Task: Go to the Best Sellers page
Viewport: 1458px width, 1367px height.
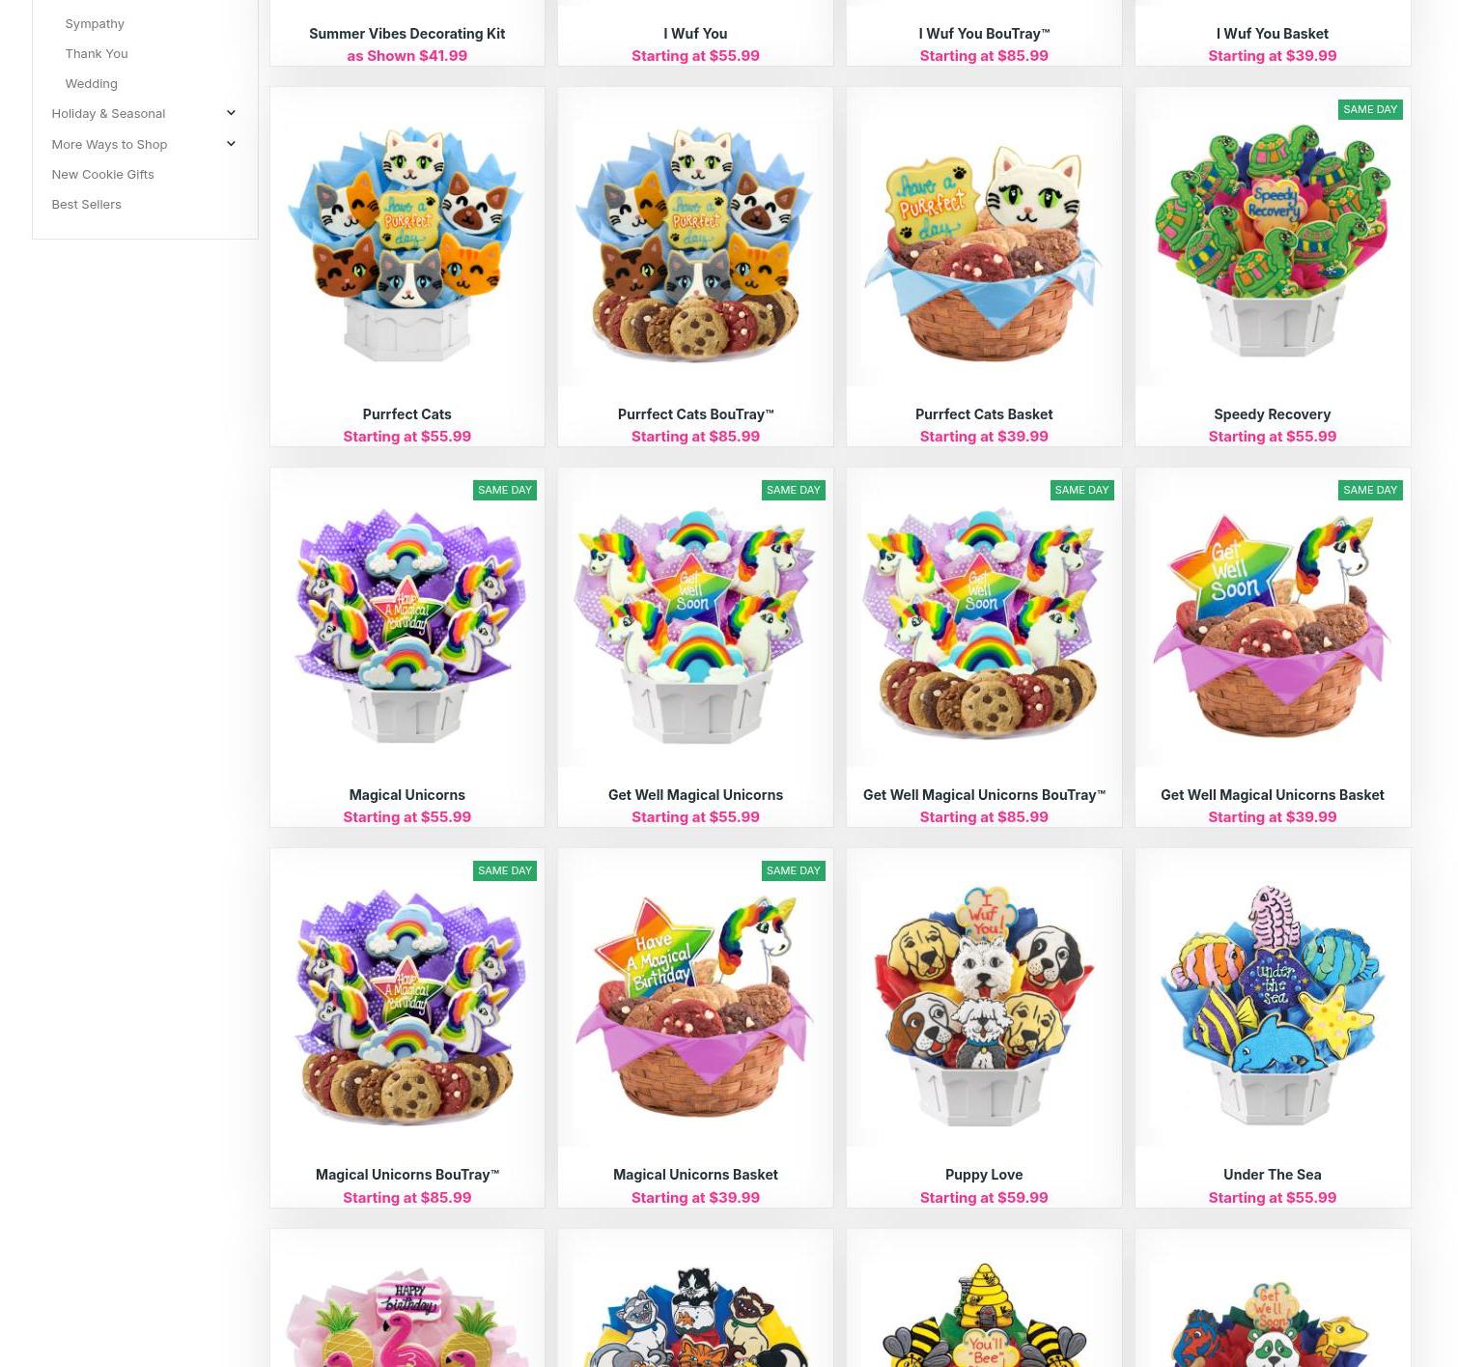Action: click(86, 204)
